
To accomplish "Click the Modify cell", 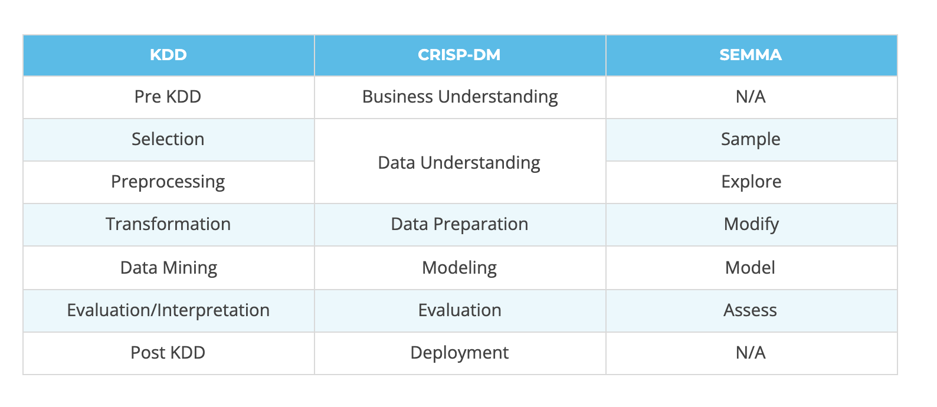I will pyautogui.click(x=751, y=224).
